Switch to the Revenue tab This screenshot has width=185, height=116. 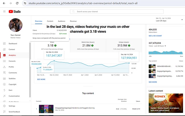pyautogui.click(x=73, y=21)
